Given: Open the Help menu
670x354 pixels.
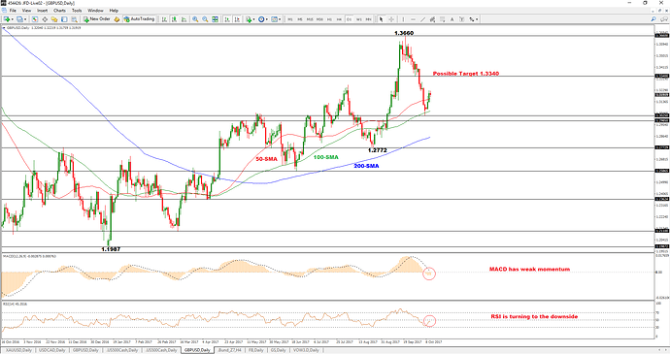Looking at the screenshot, I should pos(114,11).
